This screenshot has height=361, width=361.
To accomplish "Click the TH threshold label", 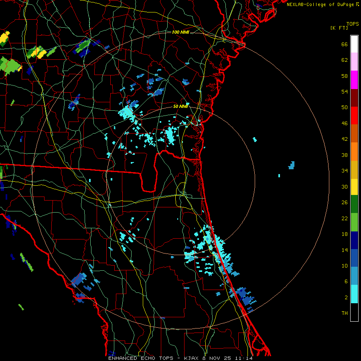I will click(x=345, y=313).
